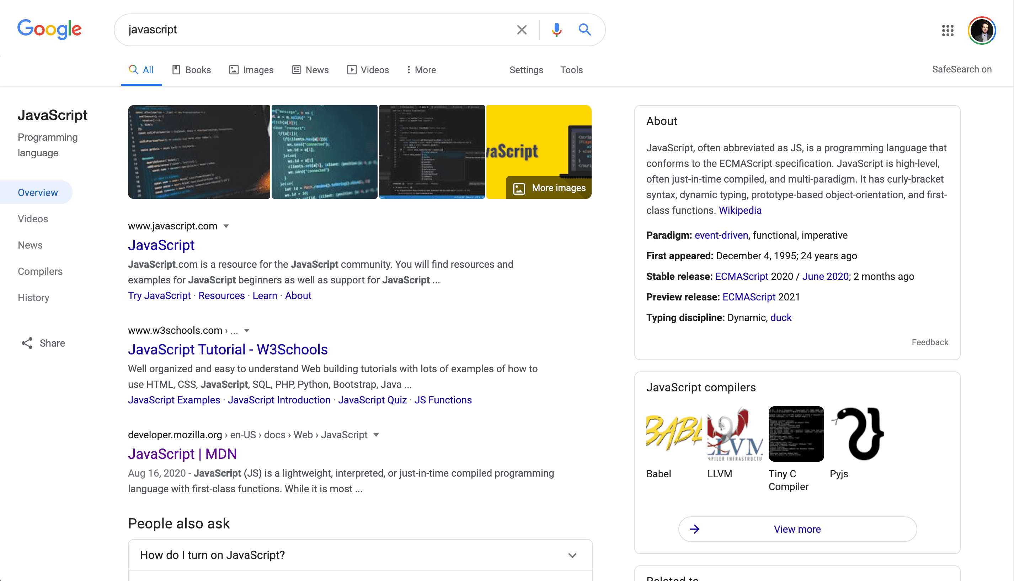Screen dimensions: 1014x581
Task: Select History in the left sidebar
Action: coord(33,298)
